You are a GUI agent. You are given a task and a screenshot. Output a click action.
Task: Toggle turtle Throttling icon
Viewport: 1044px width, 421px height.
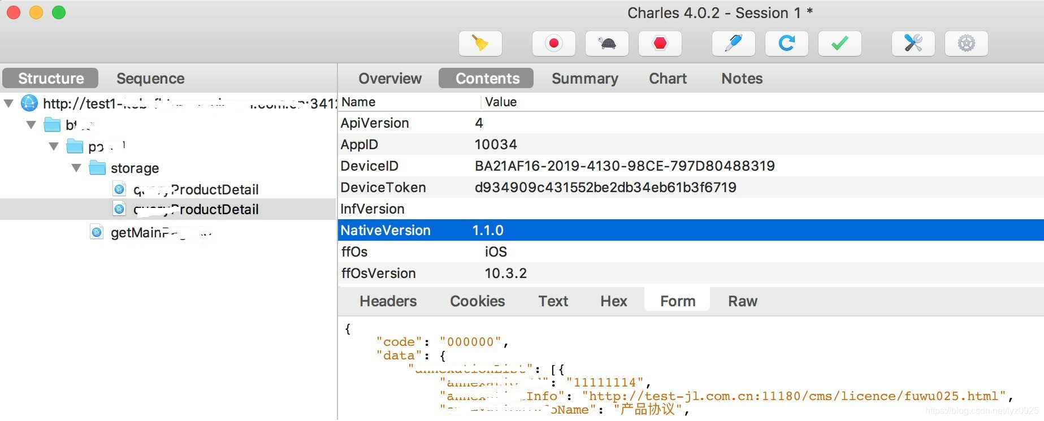(x=607, y=44)
